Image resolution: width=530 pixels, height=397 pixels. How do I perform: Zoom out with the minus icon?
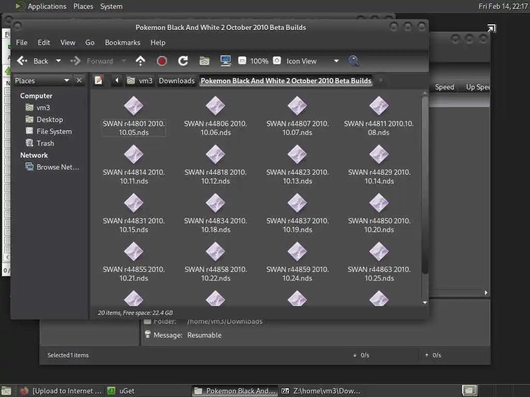click(242, 60)
